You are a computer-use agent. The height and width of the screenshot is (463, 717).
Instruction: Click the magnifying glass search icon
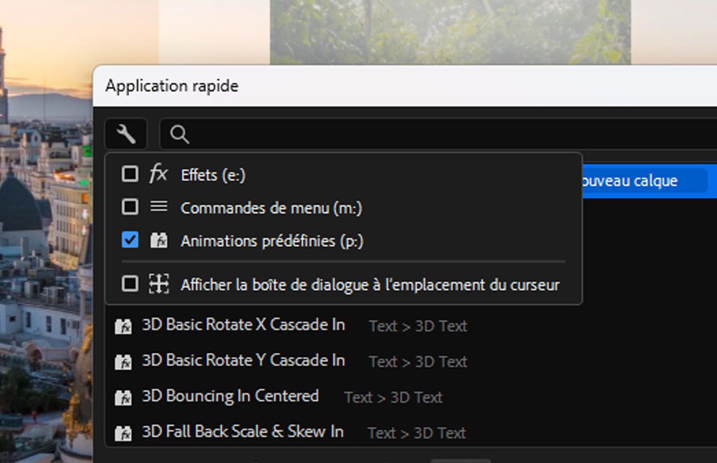point(180,134)
